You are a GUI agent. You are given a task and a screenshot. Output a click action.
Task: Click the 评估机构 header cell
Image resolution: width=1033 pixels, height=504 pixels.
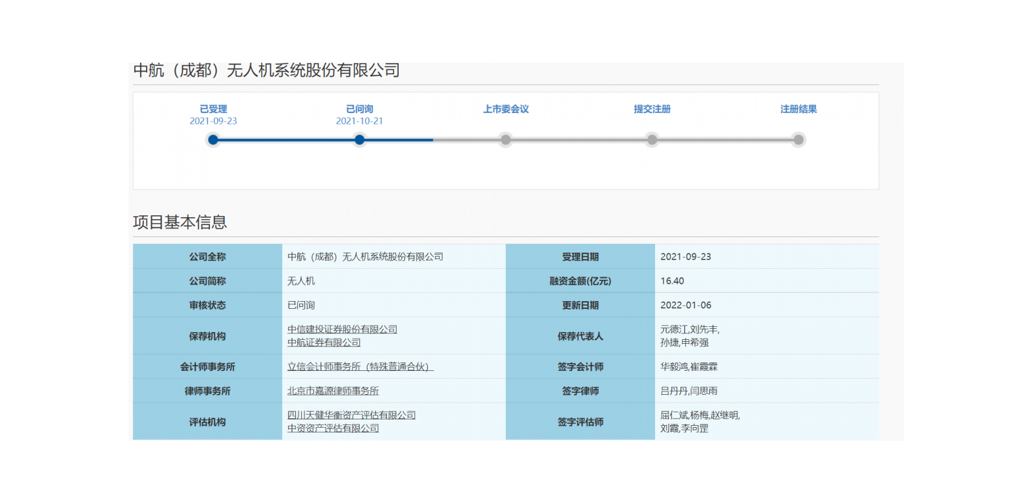coord(207,422)
